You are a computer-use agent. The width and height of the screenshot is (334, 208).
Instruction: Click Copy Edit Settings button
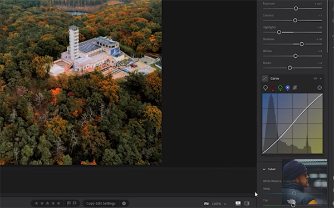tap(101, 204)
